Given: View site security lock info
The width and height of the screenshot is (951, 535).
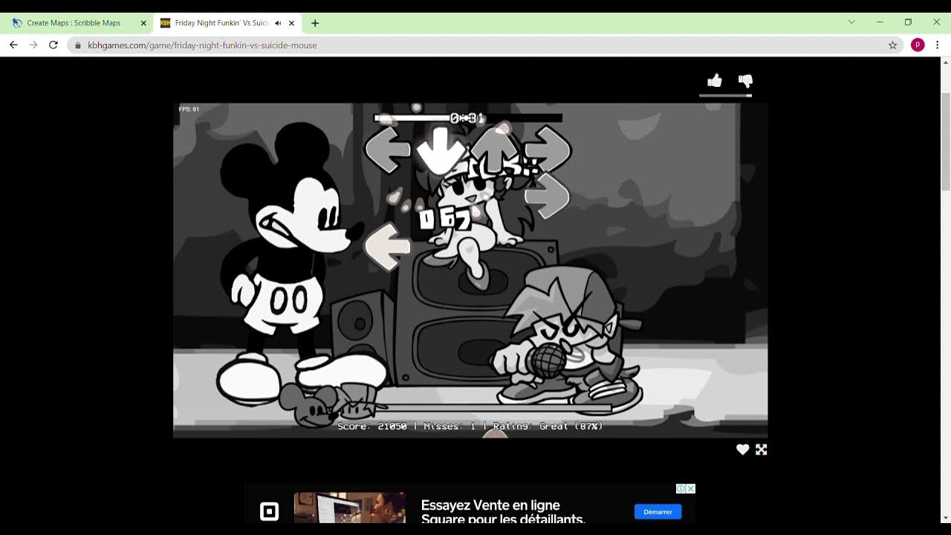Looking at the screenshot, I should [x=78, y=45].
